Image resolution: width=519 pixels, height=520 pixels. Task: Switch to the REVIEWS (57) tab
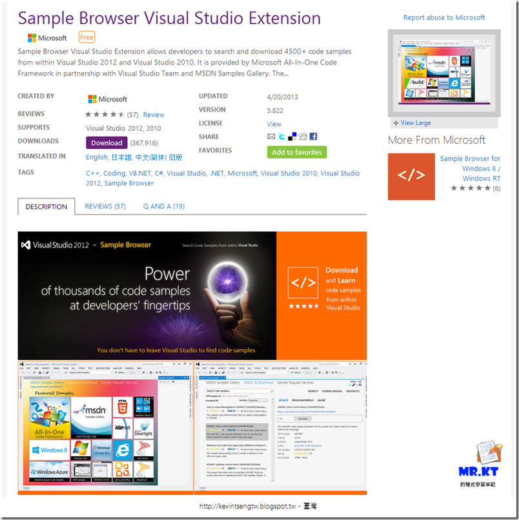(105, 206)
